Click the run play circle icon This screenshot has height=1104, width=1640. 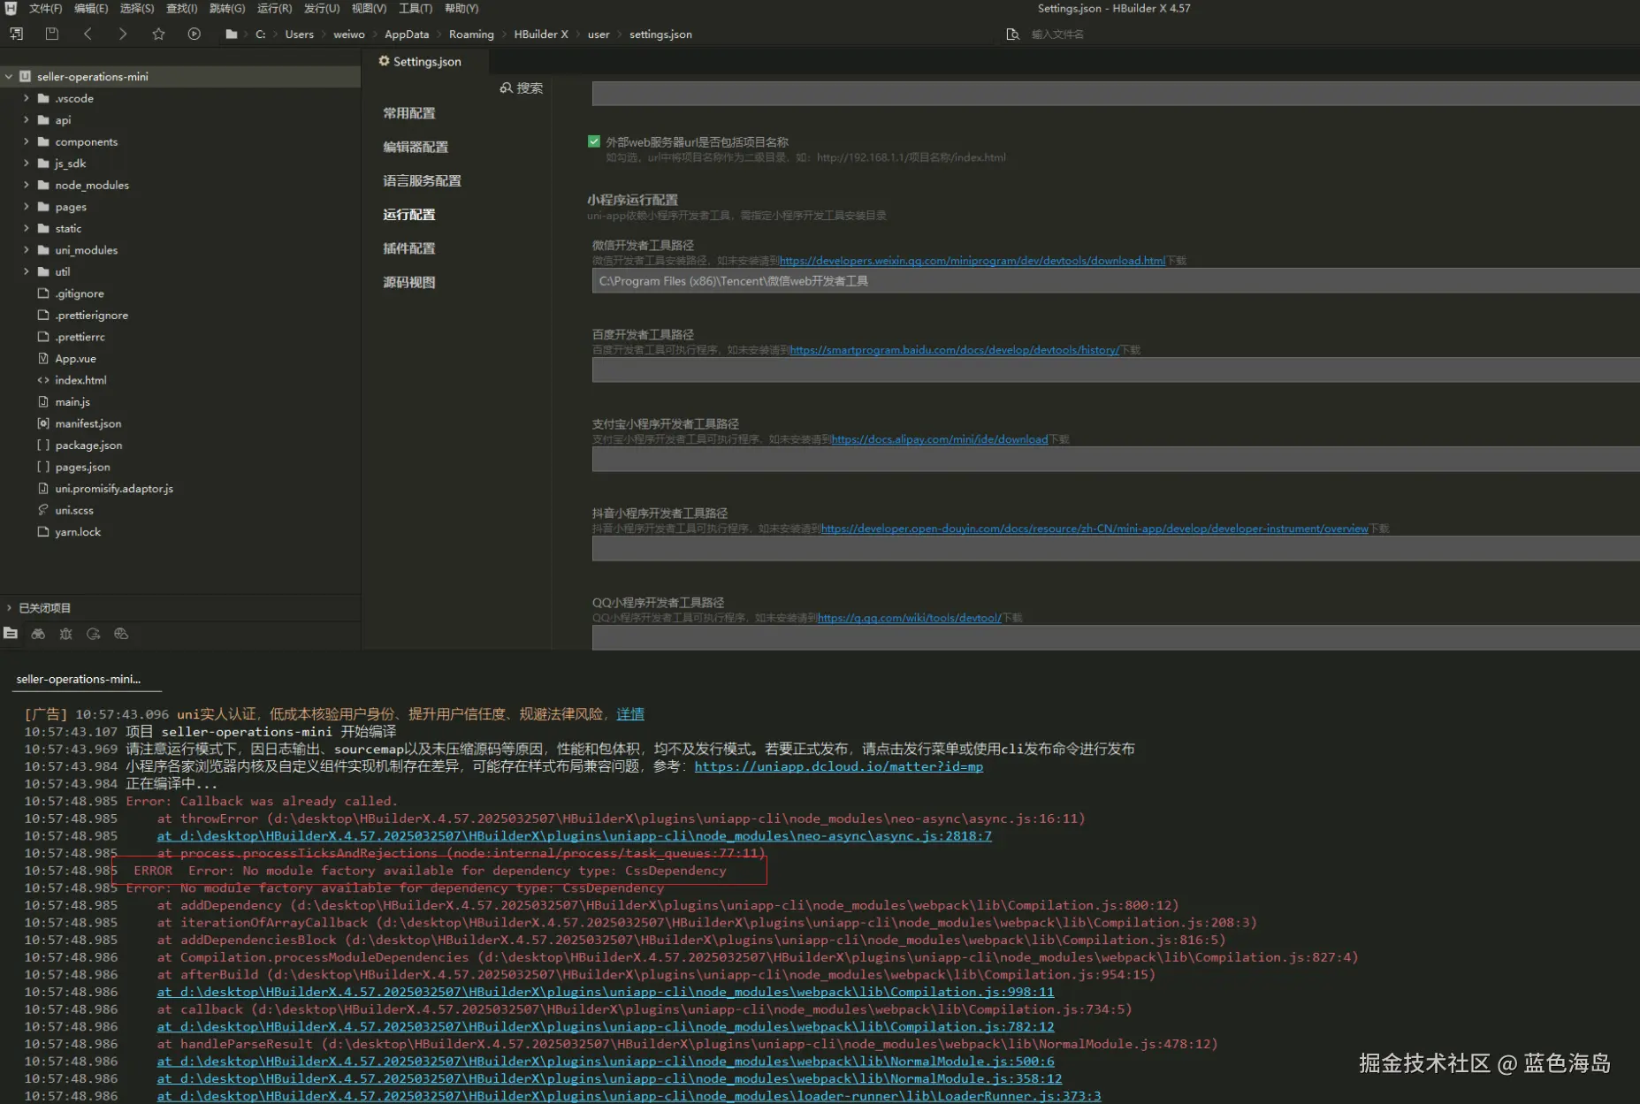(x=194, y=34)
